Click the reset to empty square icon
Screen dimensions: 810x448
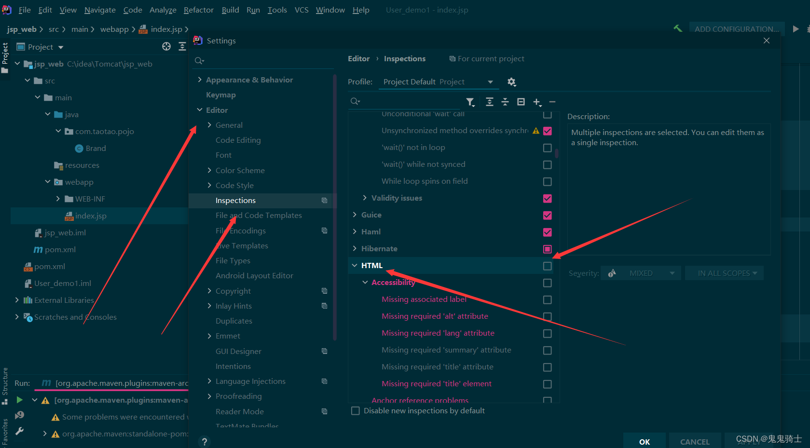click(x=521, y=102)
